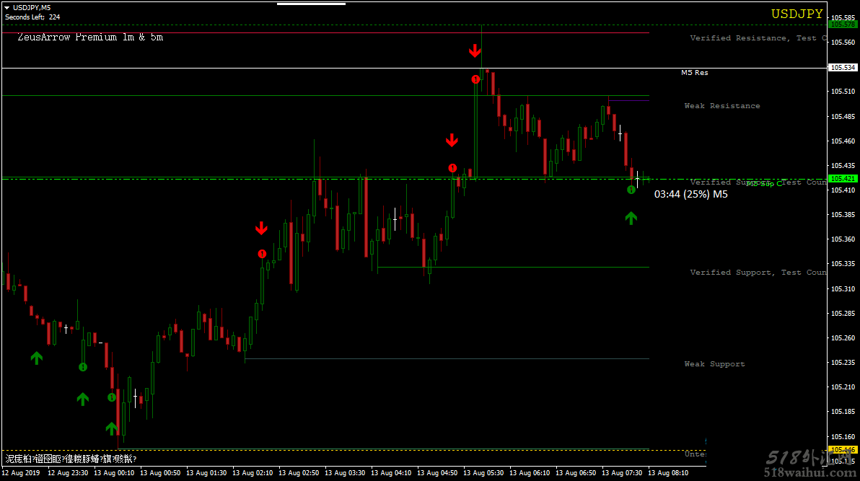The height and width of the screenshot is (481, 860).
Task: Select the 'Weak Support' label
Action: click(715, 363)
